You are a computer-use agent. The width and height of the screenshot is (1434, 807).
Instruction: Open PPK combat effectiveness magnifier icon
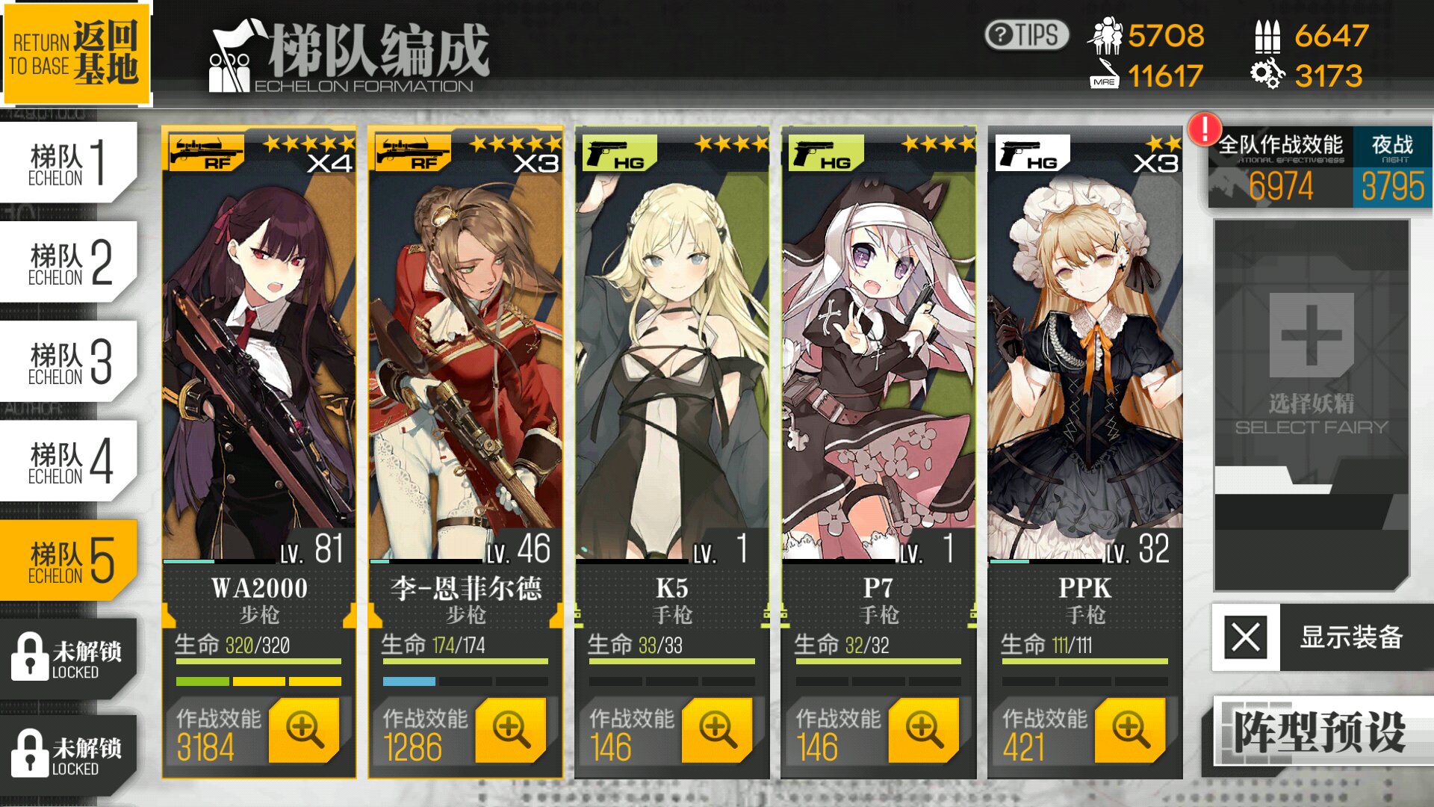tap(1130, 730)
